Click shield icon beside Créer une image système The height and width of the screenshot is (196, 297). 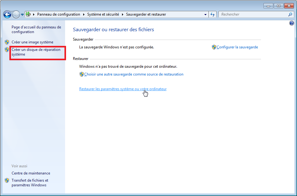[7, 42]
